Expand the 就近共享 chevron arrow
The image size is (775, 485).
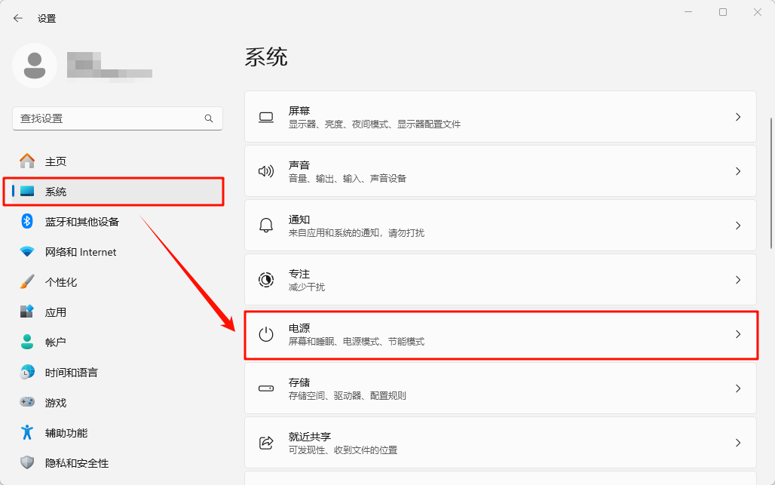click(x=738, y=443)
